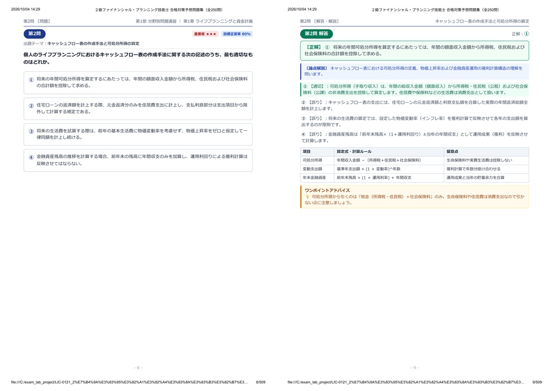Image resolution: width=553 pixels, height=391 pixels.
Task: Click the "9/509" page counter
Action: (537, 382)
